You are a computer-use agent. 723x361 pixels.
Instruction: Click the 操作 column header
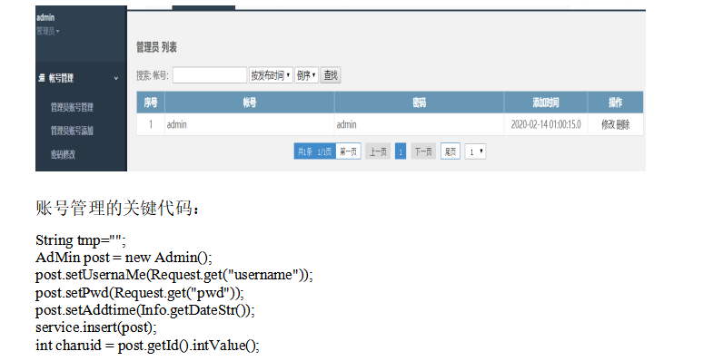click(616, 102)
